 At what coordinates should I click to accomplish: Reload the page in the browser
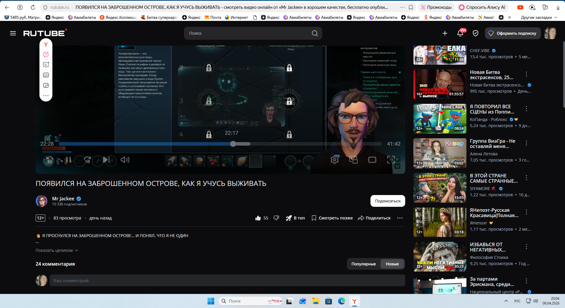(33, 7)
